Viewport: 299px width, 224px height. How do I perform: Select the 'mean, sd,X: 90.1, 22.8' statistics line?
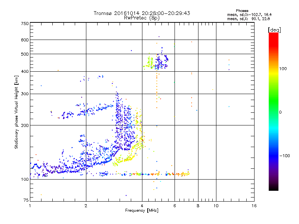249,19
